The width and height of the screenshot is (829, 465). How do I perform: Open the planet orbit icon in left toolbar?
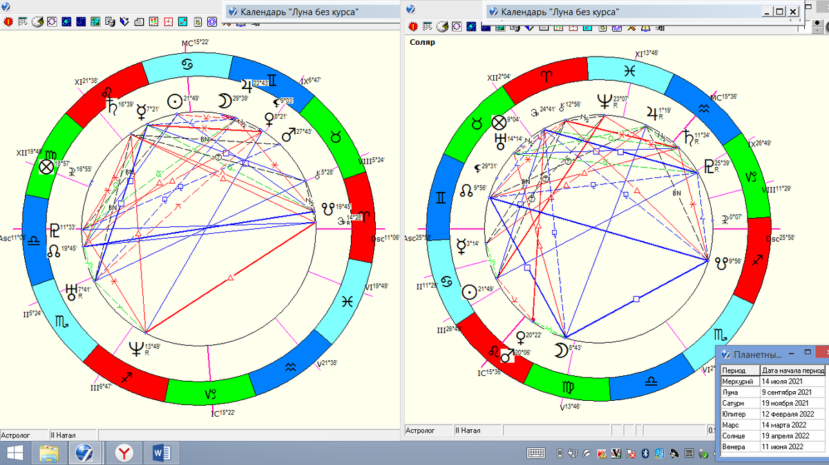click(66, 21)
